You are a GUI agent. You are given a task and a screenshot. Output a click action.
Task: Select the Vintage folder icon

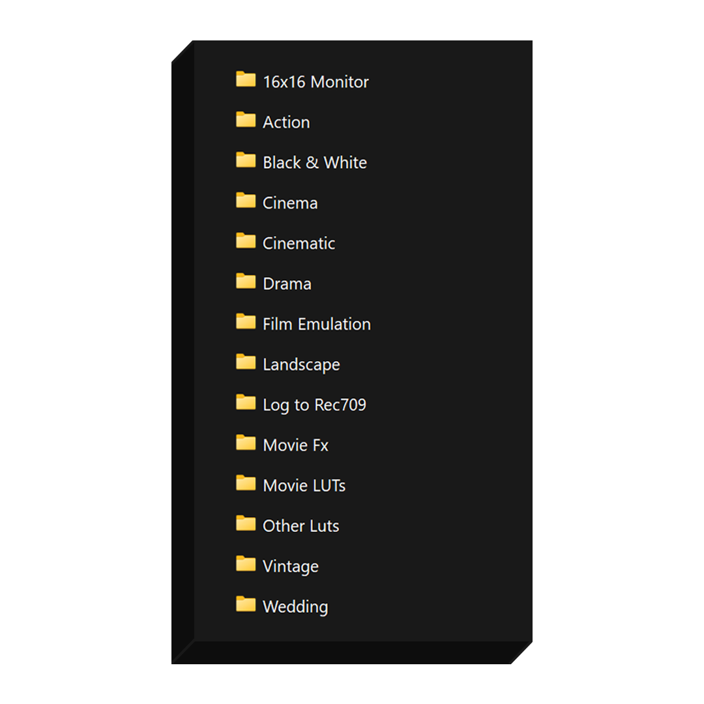pos(246,564)
